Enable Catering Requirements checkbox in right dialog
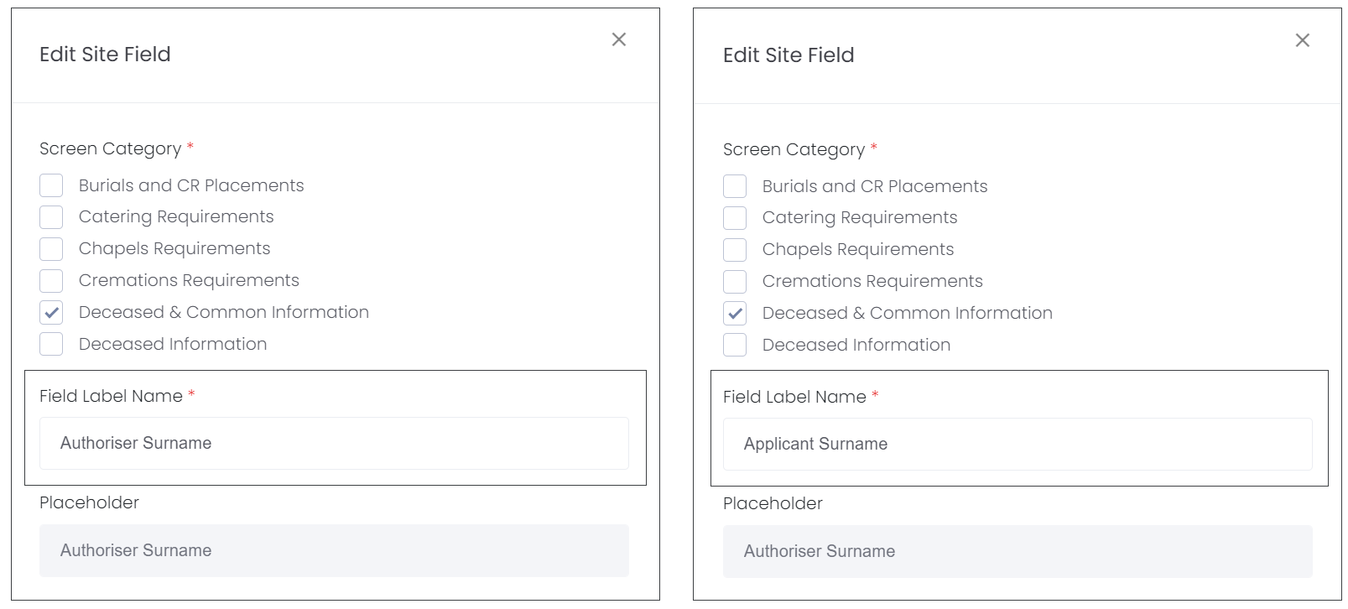Screen dimensions: 1348x609 735,218
